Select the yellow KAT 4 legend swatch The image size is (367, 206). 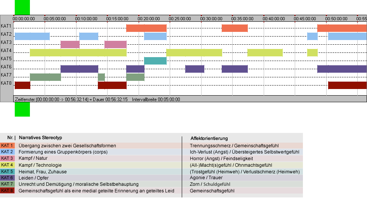pyautogui.click(x=7, y=165)
